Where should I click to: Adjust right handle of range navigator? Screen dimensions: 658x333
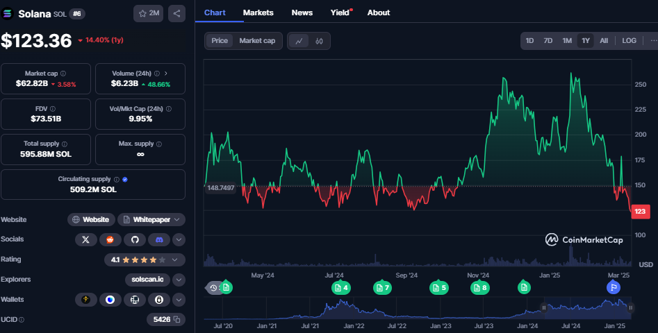[x=630, y=308]
